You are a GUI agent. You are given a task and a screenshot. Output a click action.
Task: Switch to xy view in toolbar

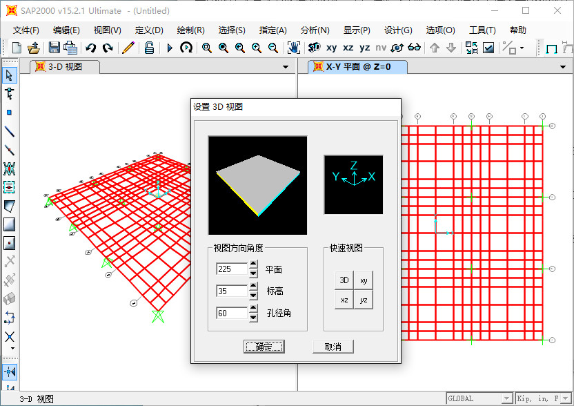pos(331,48)
